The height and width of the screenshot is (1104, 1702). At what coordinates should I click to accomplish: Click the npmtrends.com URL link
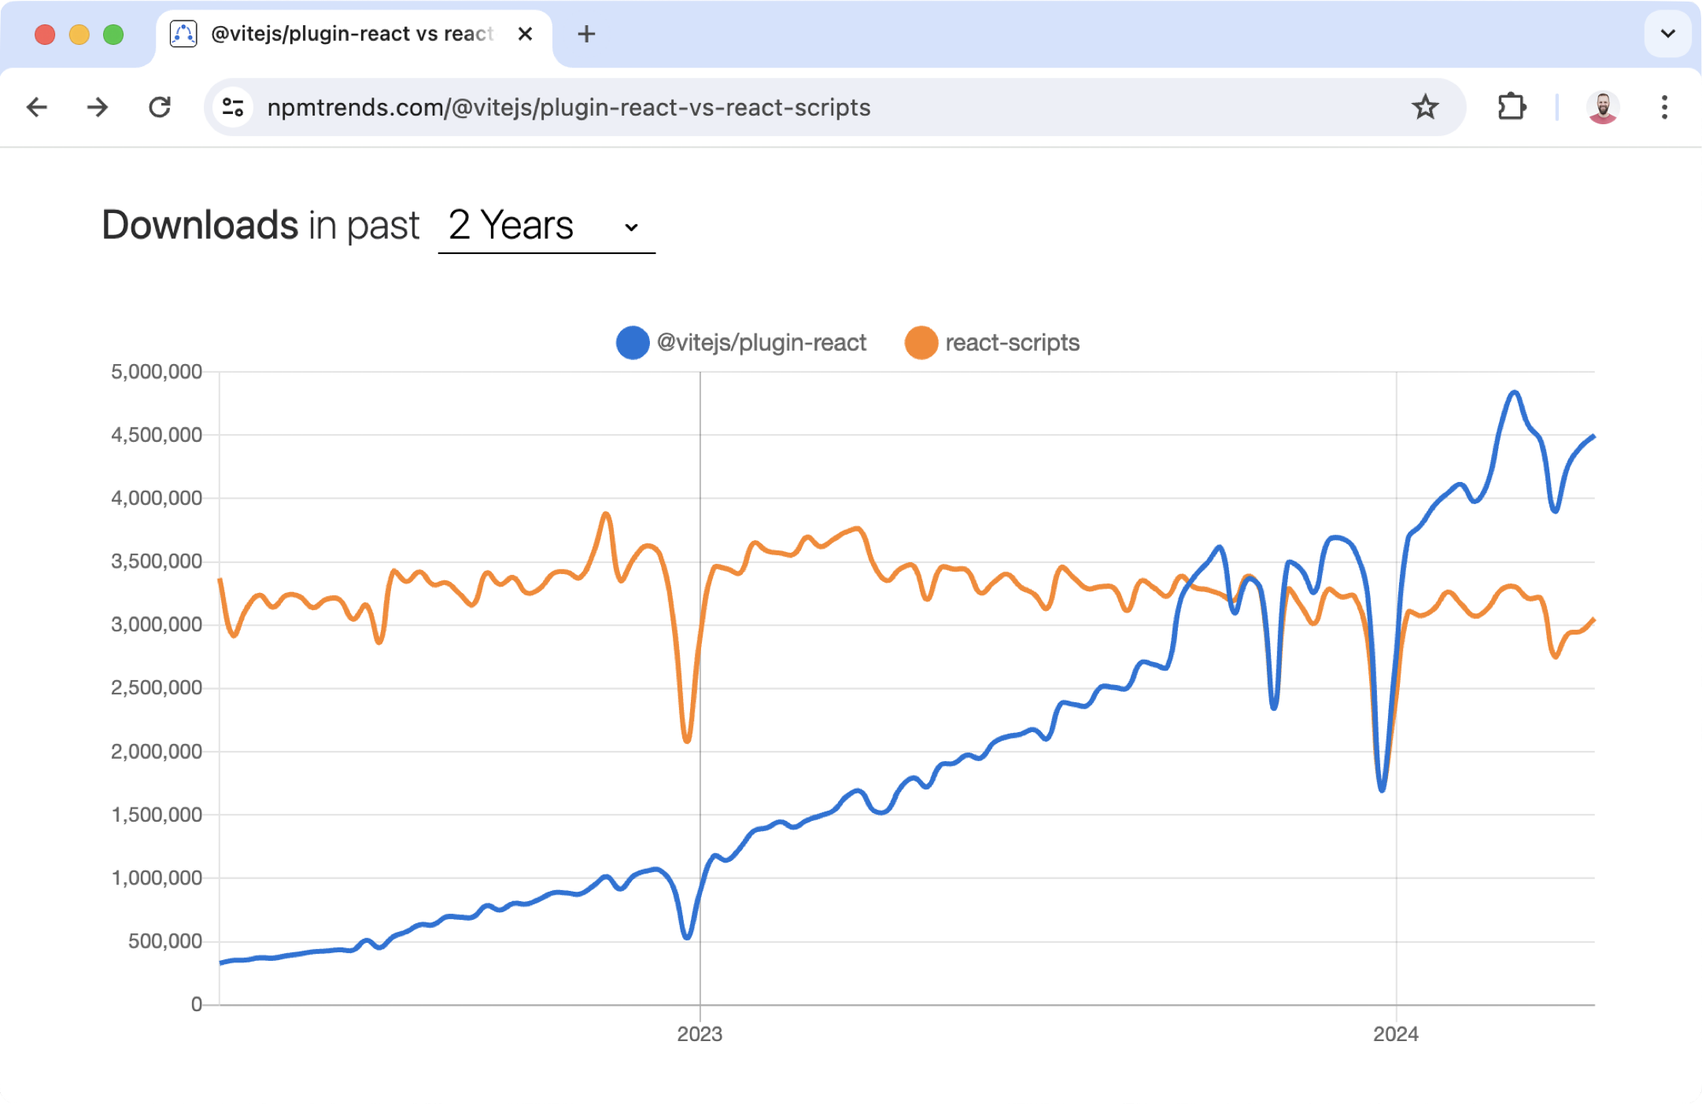[x=570, y=107]
